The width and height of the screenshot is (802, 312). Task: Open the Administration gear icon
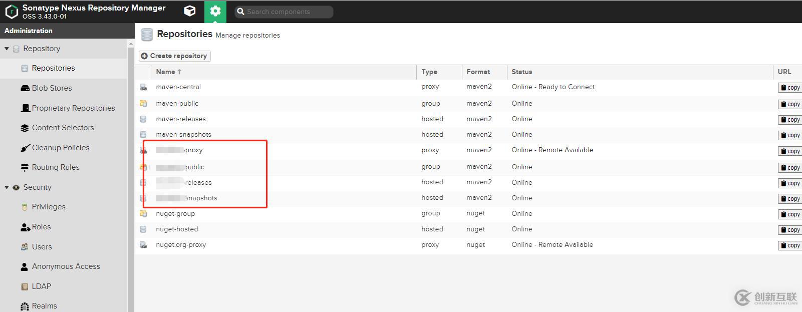(x=215, y=11)
